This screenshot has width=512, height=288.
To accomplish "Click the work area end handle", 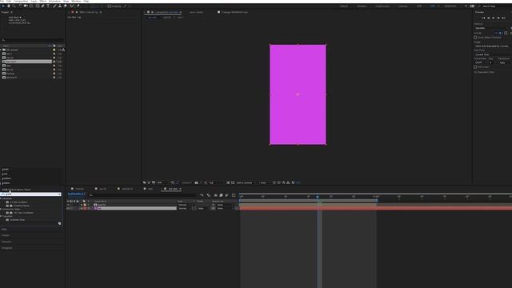I will pos(377,201).
